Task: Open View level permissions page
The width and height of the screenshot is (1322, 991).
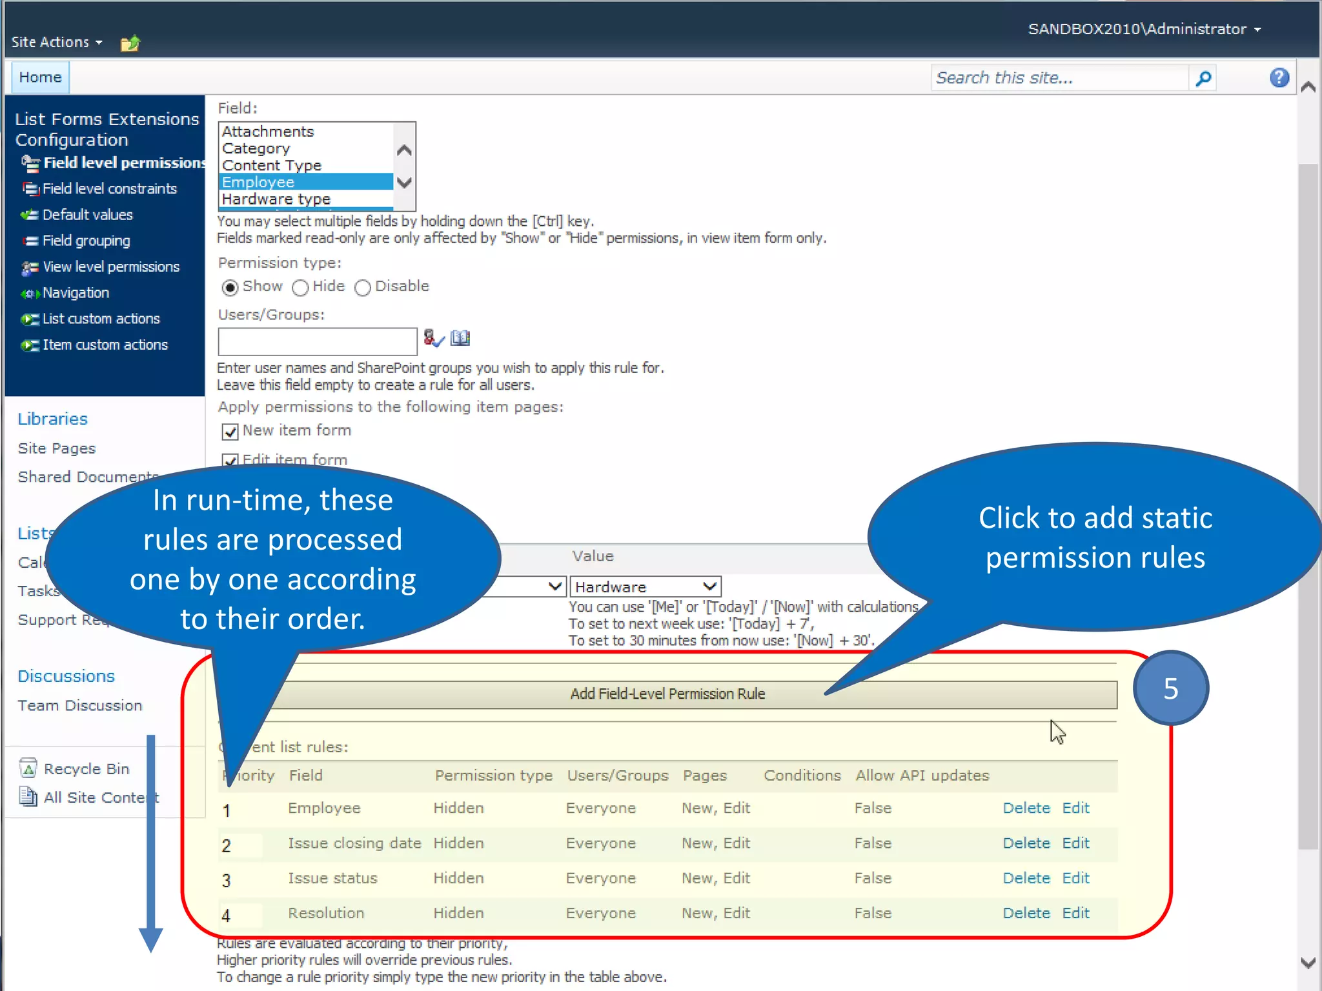Action: pyautogui.click(x=111, y=267)
